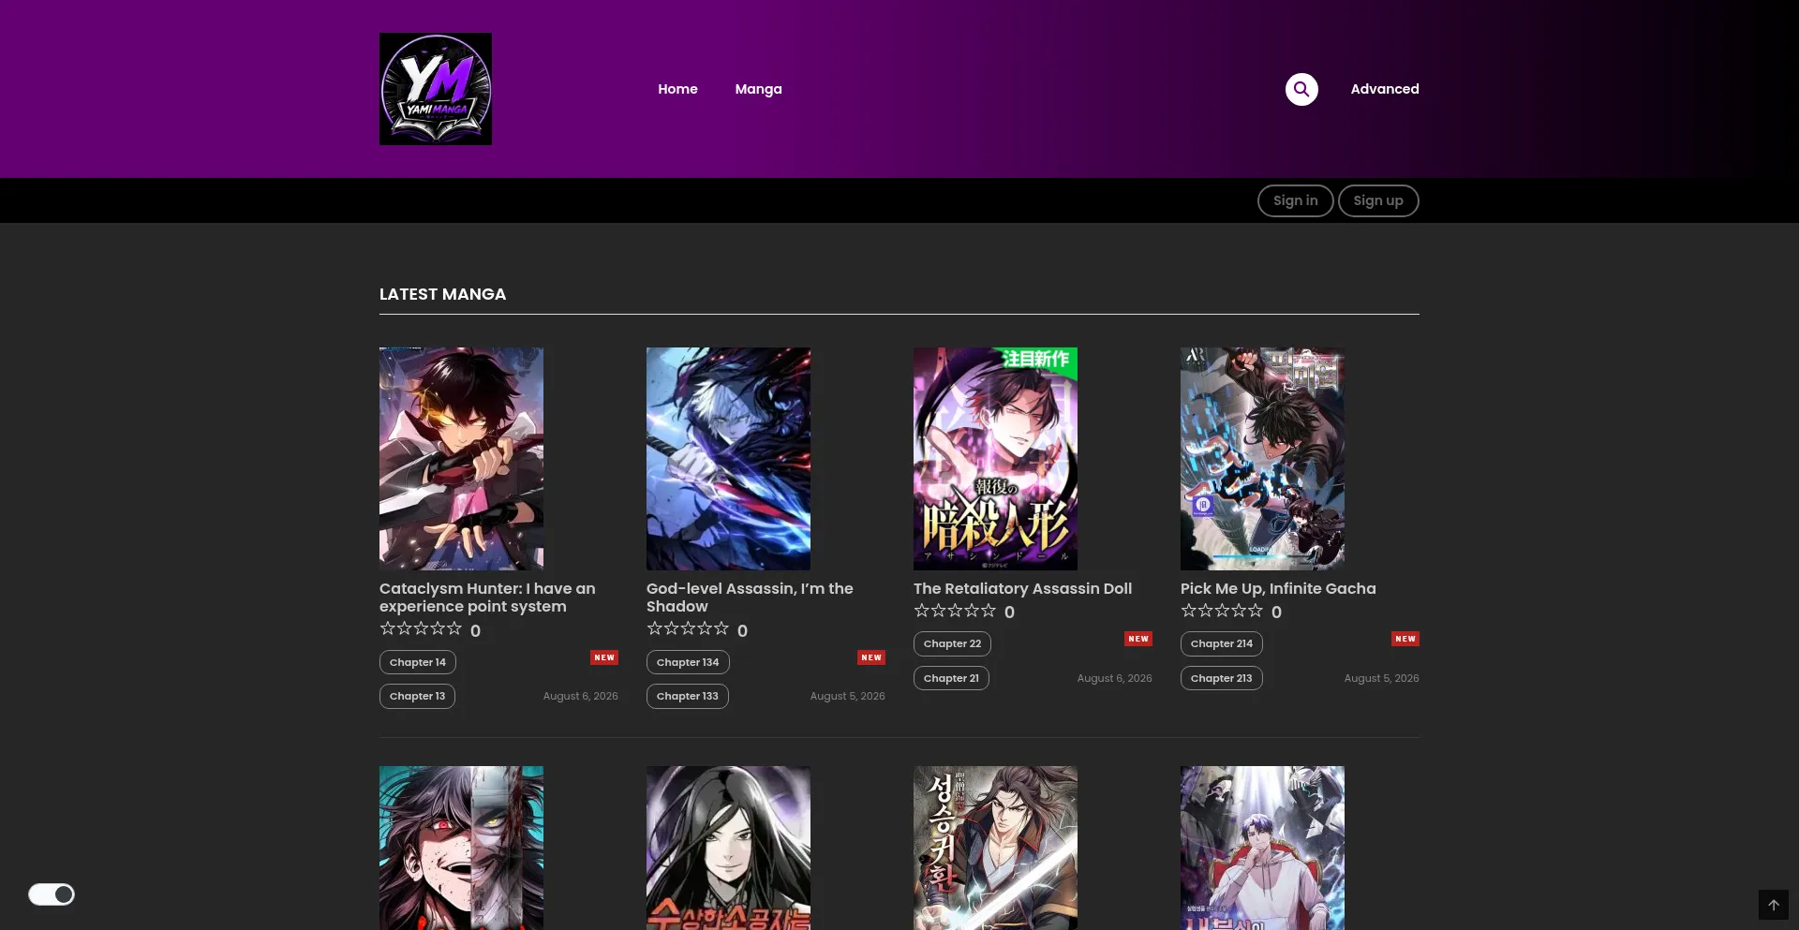Open The Retaliatory Assassin Doll title
This screenshot has width=1799, height=930.
click(1022, 588)
